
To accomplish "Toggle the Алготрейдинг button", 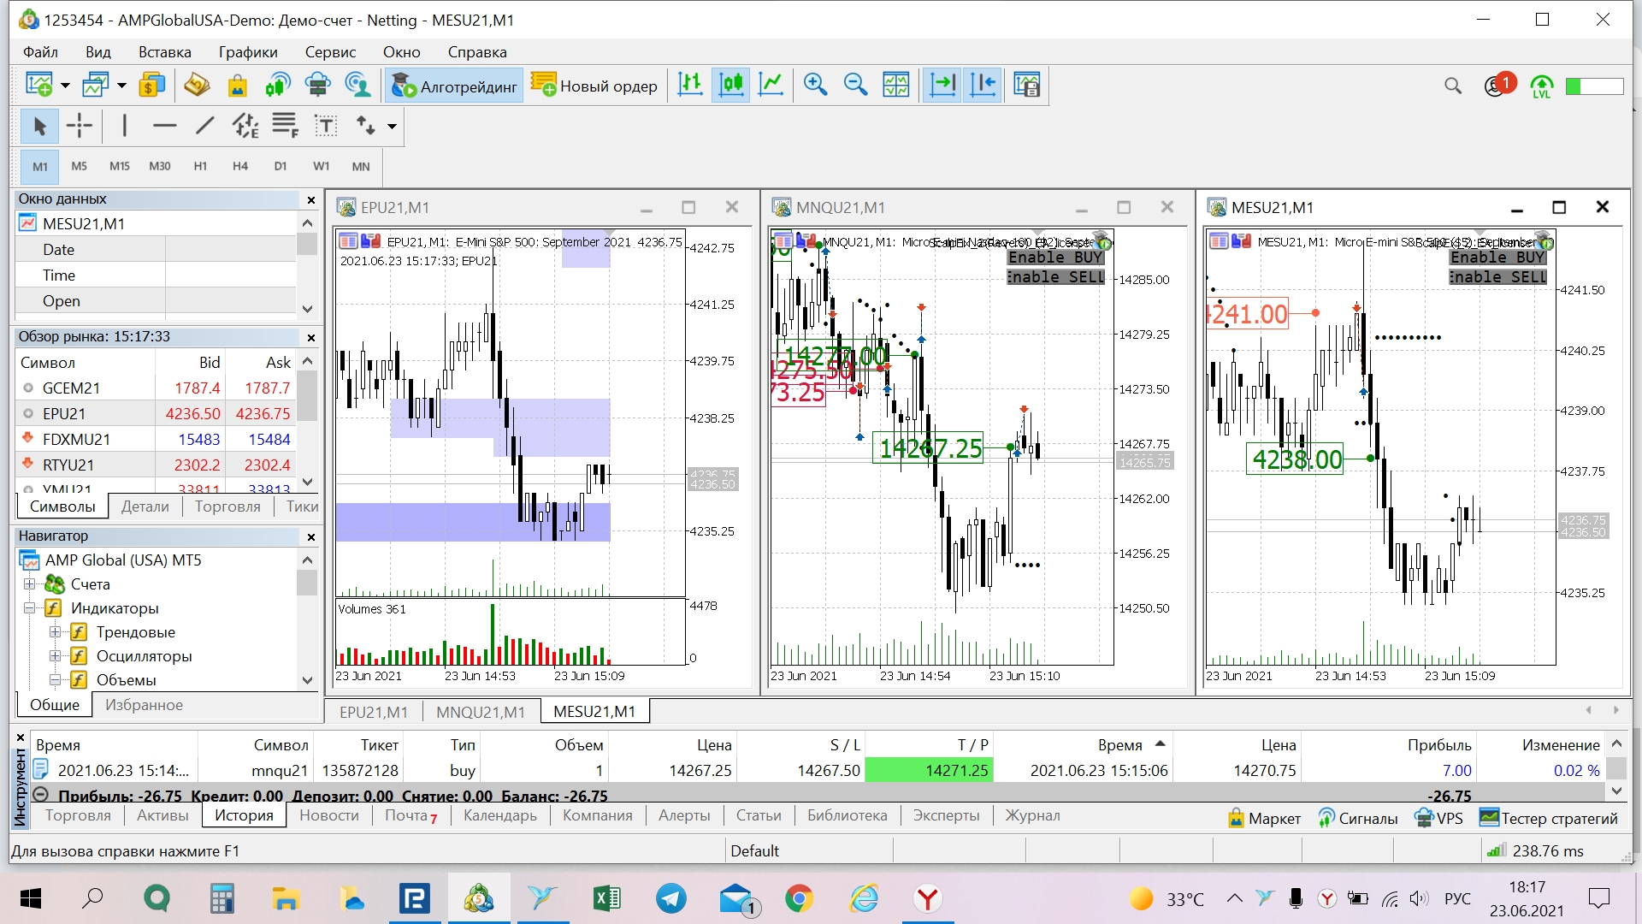I will click(x=455, y=86).
